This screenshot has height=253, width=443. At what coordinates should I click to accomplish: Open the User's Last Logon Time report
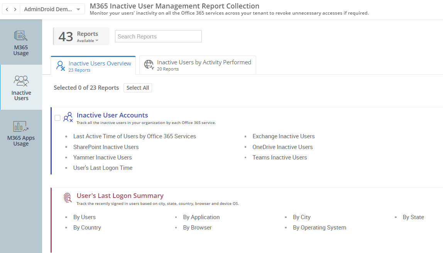pyautogui.click(x=103, y=168)
